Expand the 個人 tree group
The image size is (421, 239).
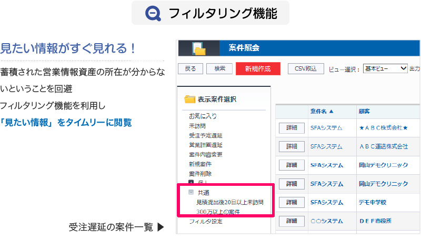coord(192,183)
